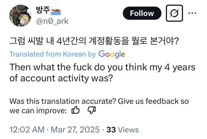Viewport: 207px width, 139px height.
Task: Click the speedboat emoji beside the name
Action: pyautogui.click(x=56, y=12)
